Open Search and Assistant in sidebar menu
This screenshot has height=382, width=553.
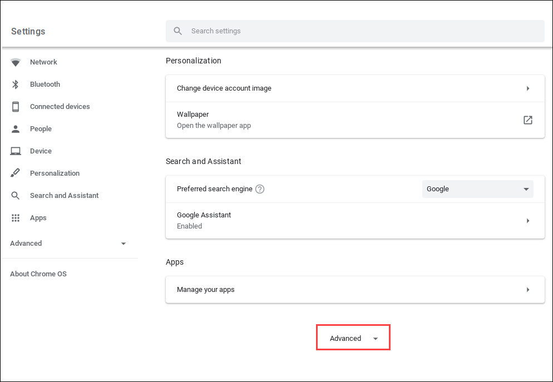point(64,196)
